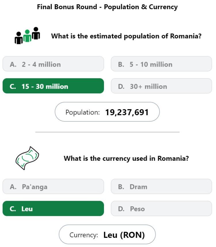The width and height of the screenshot is (216, 247).
Task: Select the green C. 15 - 30 million option
Action: (x=53, y=86)
